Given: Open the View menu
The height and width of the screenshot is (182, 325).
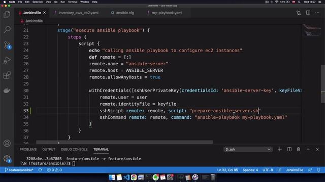Looking at the screenshot, I should 49,2.
